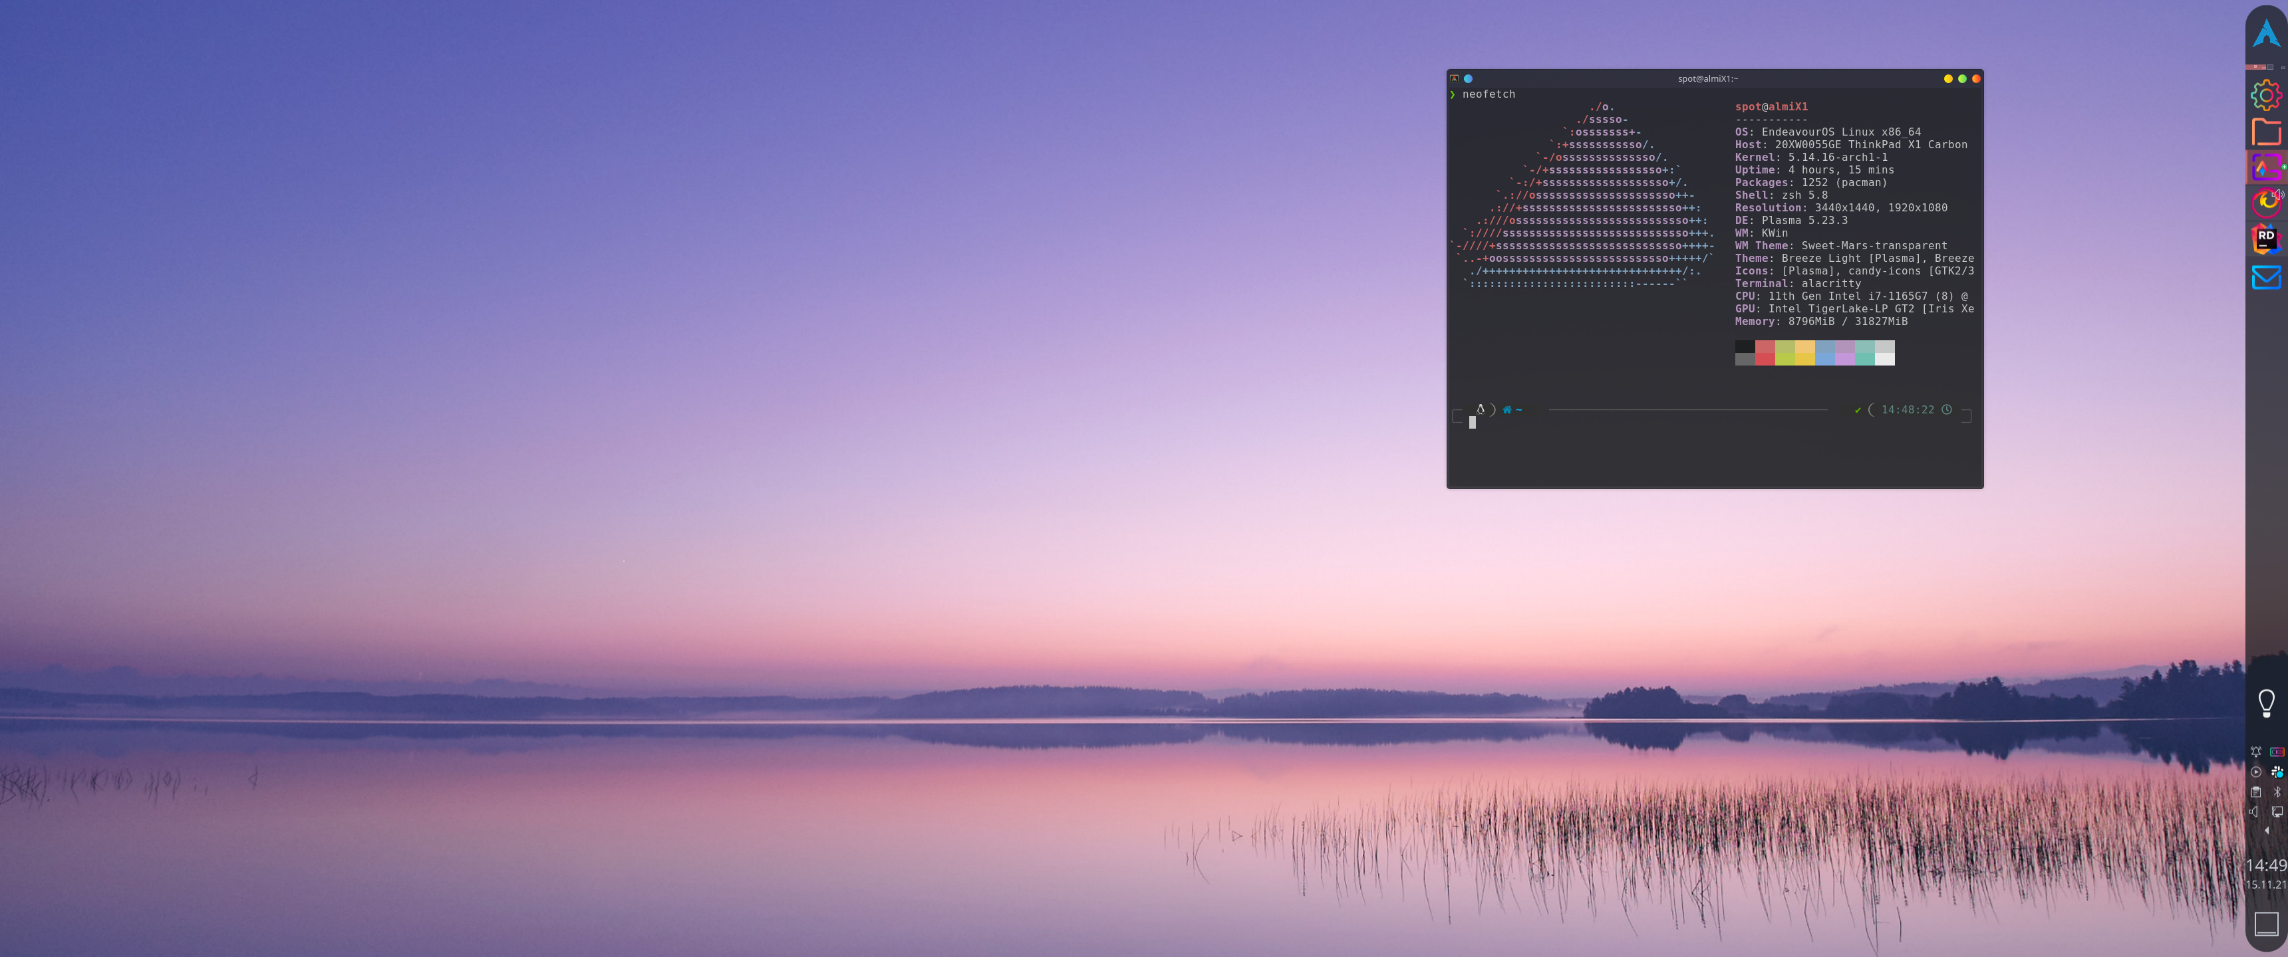Open the clipboard tray icon
The height and width of the screenshot is (957, 2288).
pyautogui.click(x=2255, y=792)
